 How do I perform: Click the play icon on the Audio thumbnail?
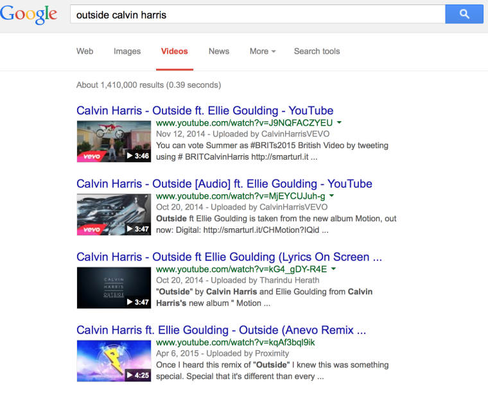pyautogui.click(x=130, y=229)
